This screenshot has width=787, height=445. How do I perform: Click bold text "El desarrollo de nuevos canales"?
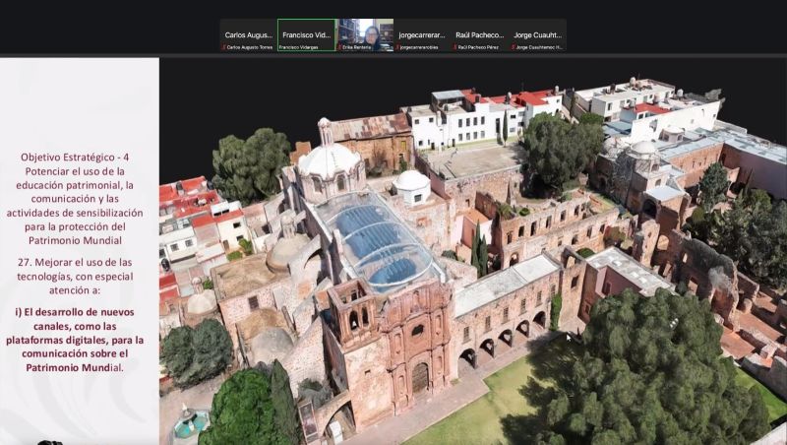tap(79, 319)
